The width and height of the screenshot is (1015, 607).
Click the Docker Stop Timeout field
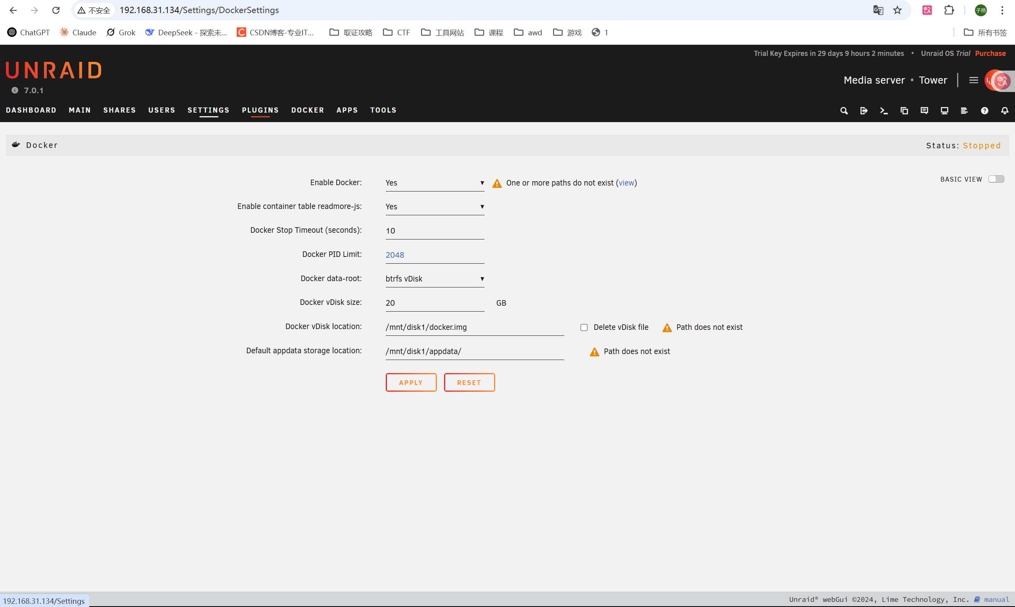point(435,231)
